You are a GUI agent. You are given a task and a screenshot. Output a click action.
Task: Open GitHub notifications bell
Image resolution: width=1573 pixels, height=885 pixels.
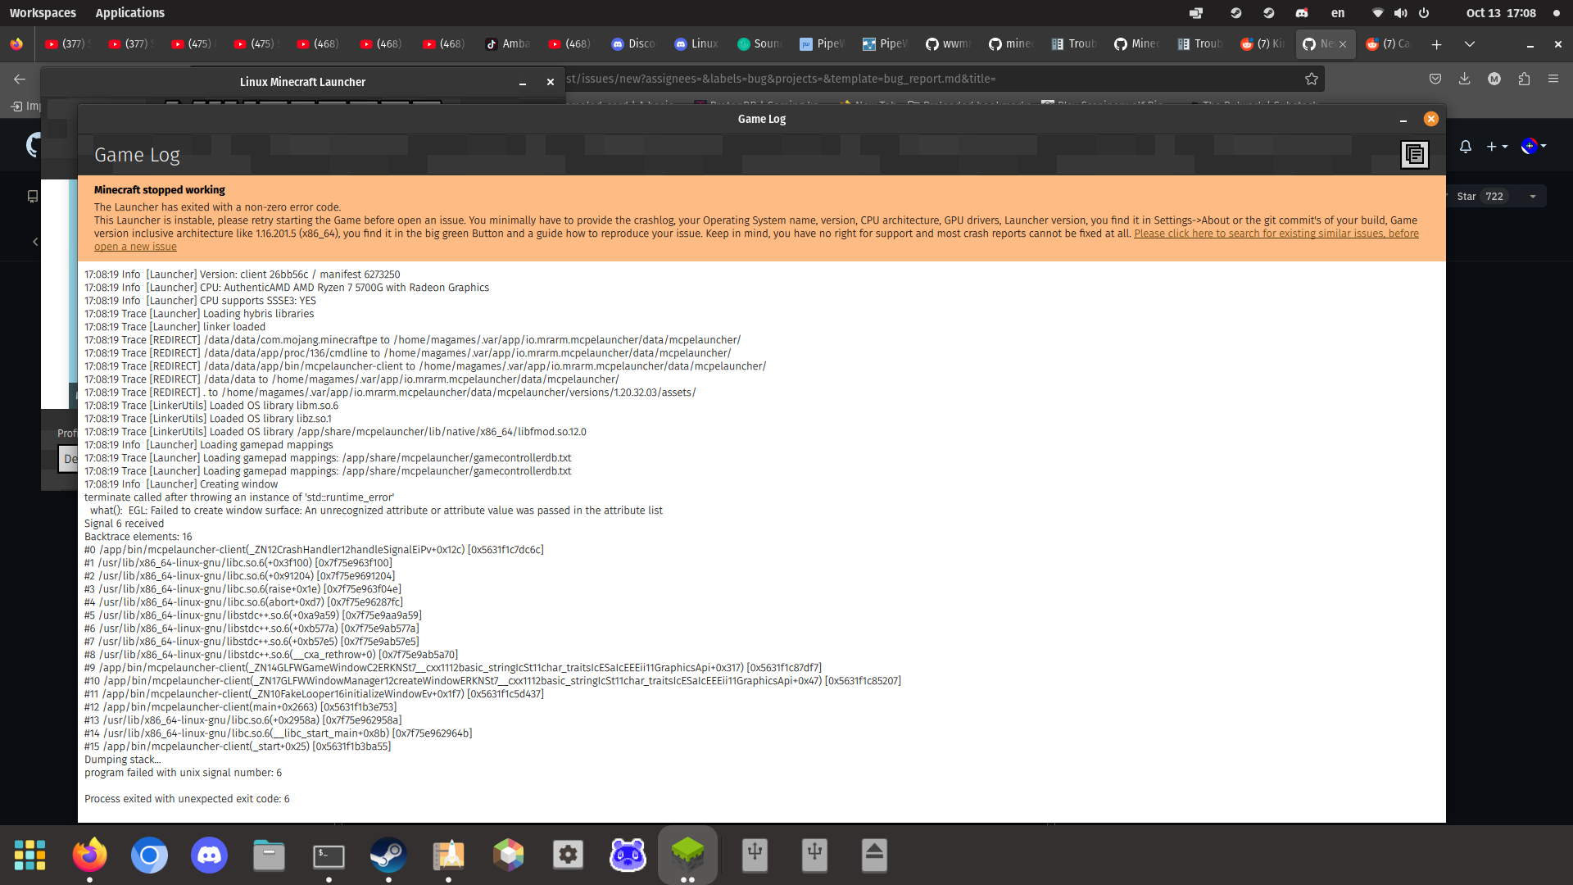tap(1466, 147)
